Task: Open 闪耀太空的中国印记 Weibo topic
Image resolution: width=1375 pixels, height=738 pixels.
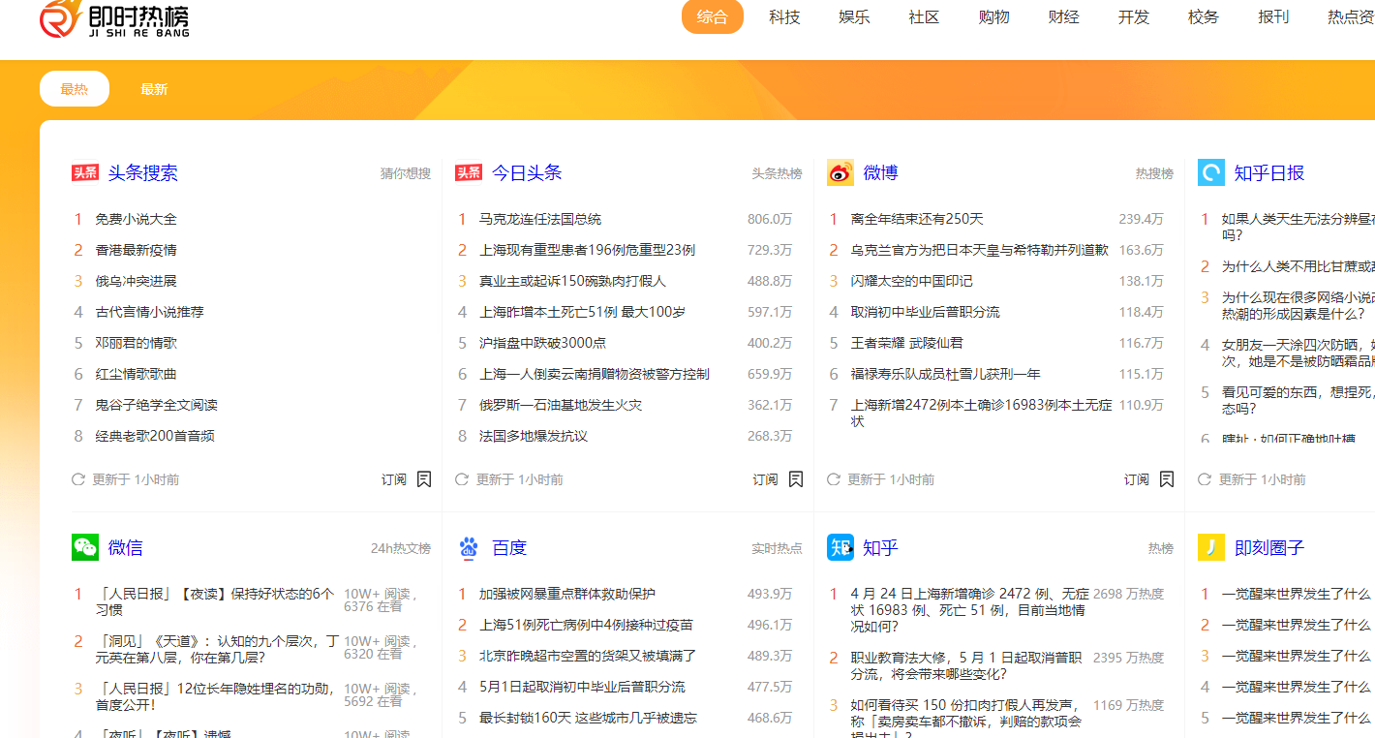Action: coord(912,281)
